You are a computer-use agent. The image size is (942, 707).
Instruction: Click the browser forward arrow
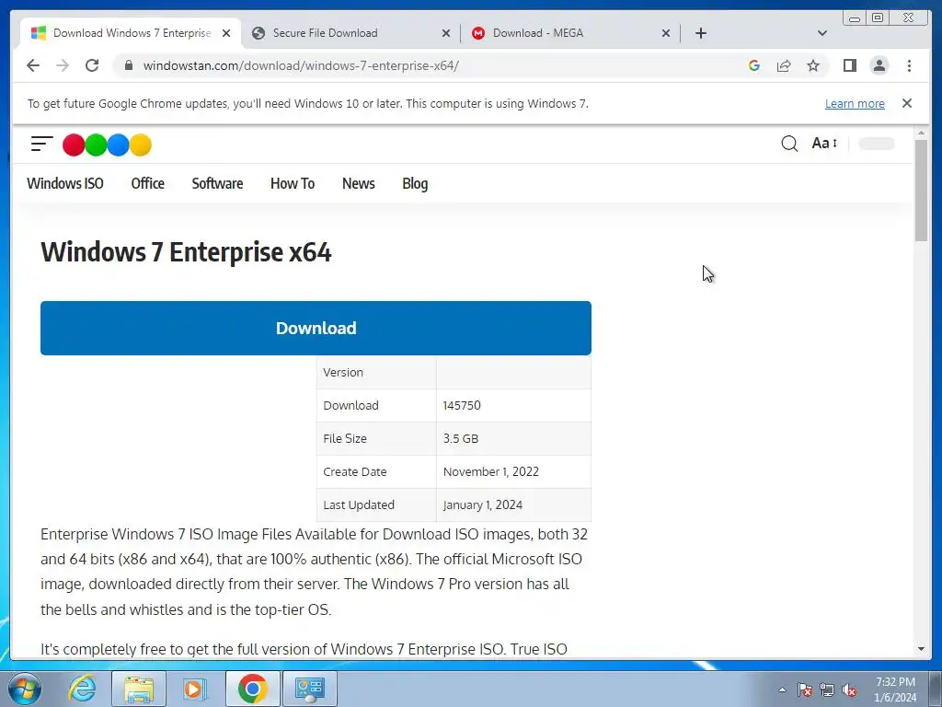(63, 65)
